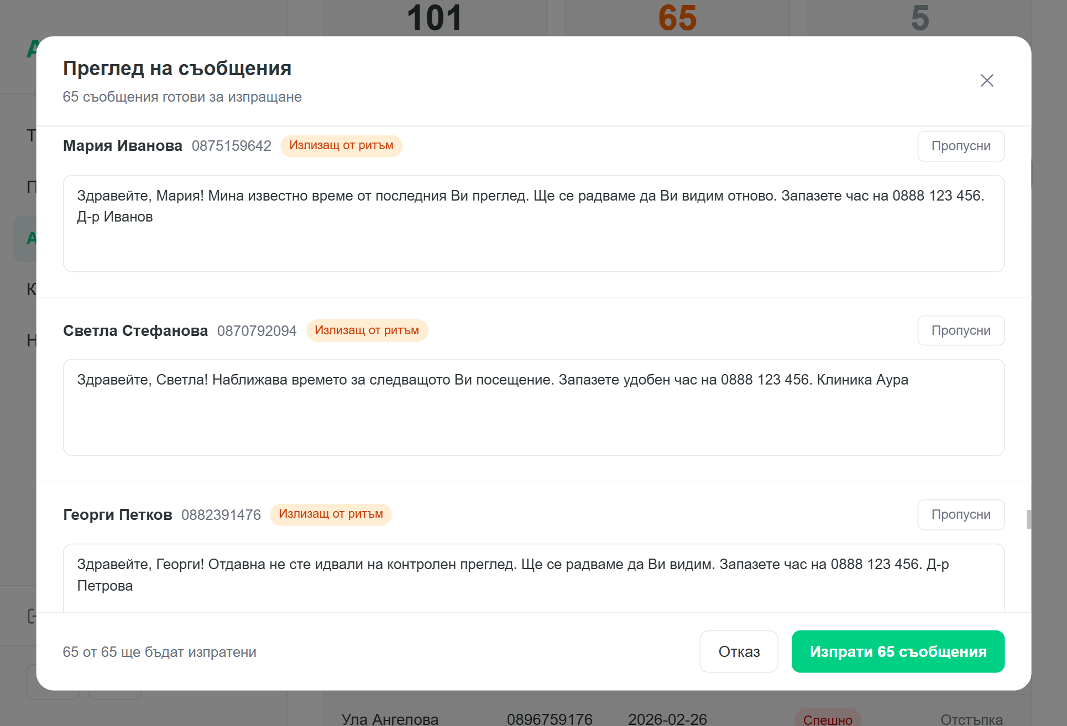The image size is (1067, 726).
Task: Click the 101 counter in background page
Action: point(435,18)
